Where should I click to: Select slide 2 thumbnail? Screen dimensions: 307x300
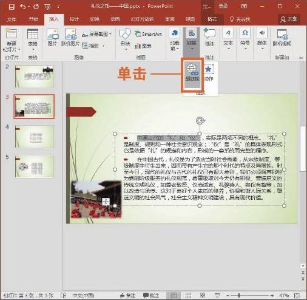35,77
